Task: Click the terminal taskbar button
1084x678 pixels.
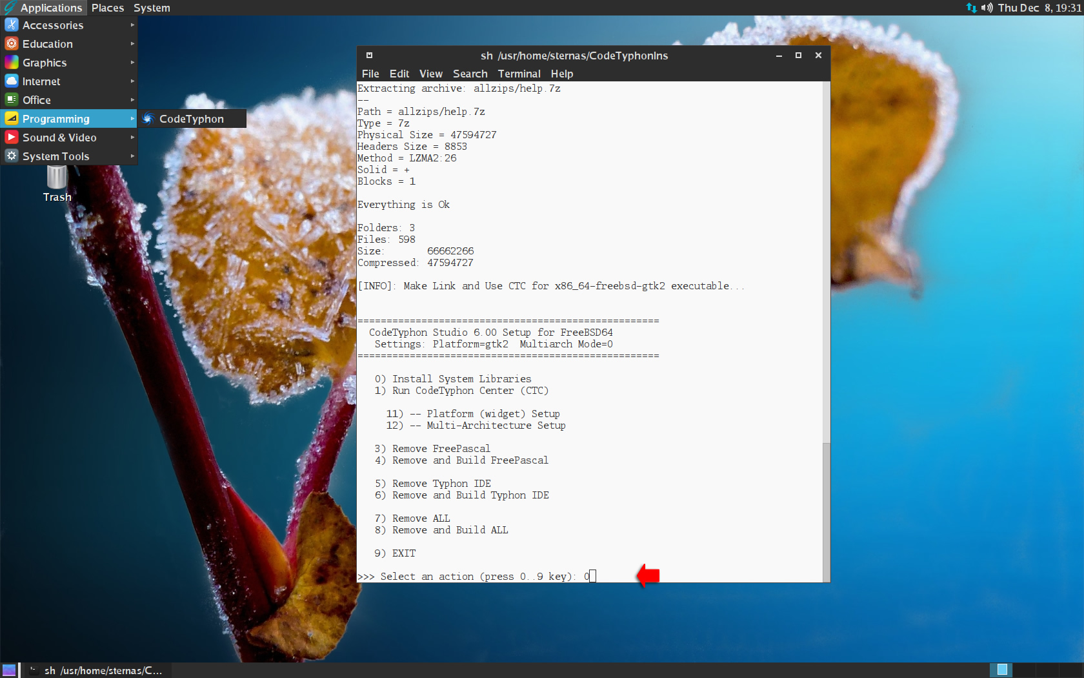Action: pos(97,670)
